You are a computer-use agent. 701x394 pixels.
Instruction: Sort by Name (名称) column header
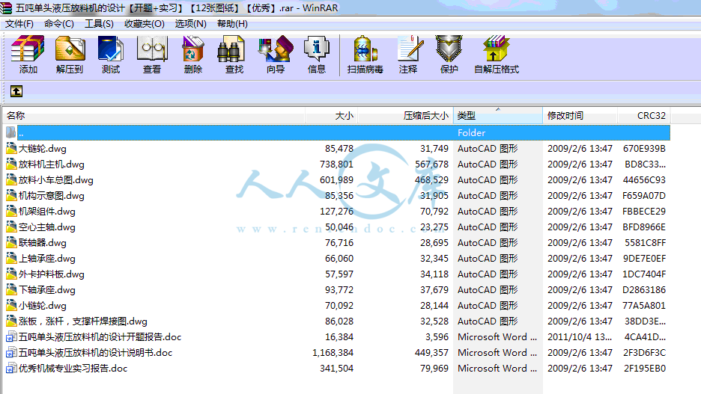pyautogui.click(x=154, y=116)
